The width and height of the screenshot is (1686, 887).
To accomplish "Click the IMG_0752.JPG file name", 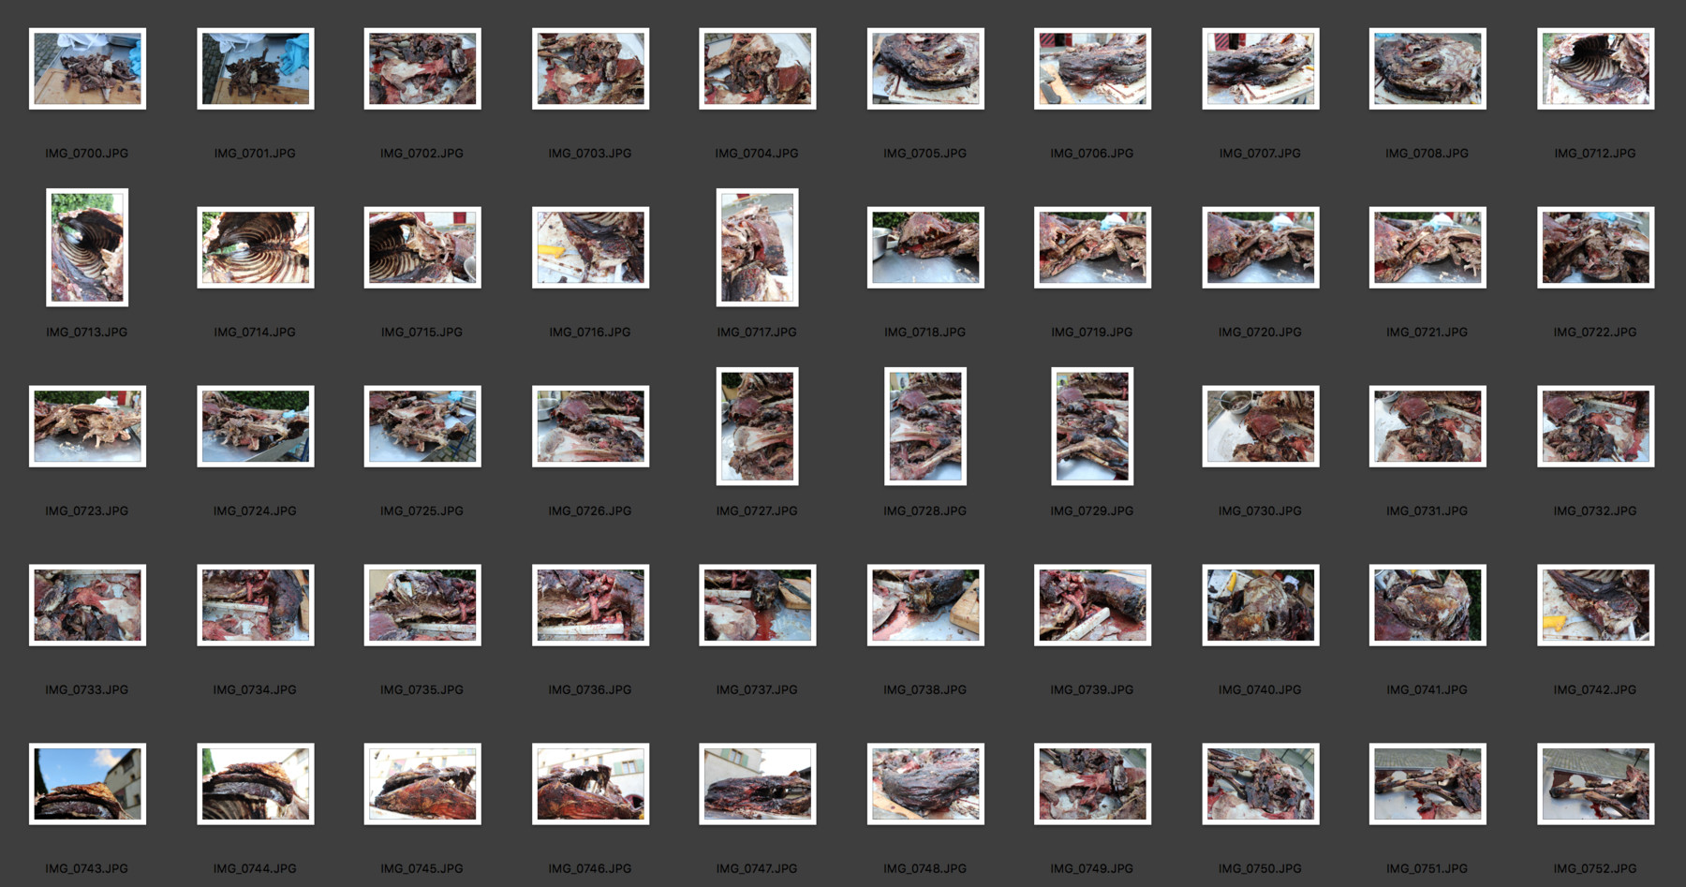I will (x=1595, y=868).
